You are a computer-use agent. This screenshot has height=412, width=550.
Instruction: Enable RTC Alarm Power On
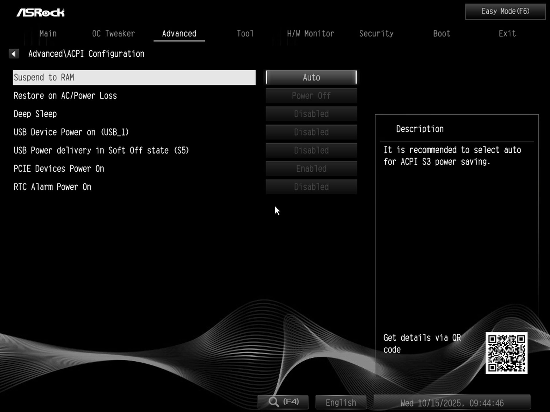pos(311,187)
